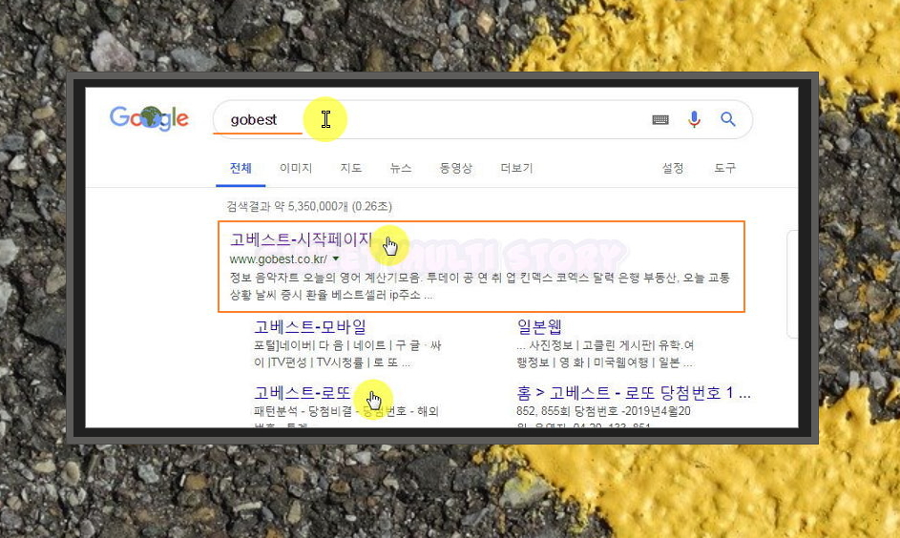Open the 뉴스 tab
This screenshot has width=900, height=538.
pos(401,168)
